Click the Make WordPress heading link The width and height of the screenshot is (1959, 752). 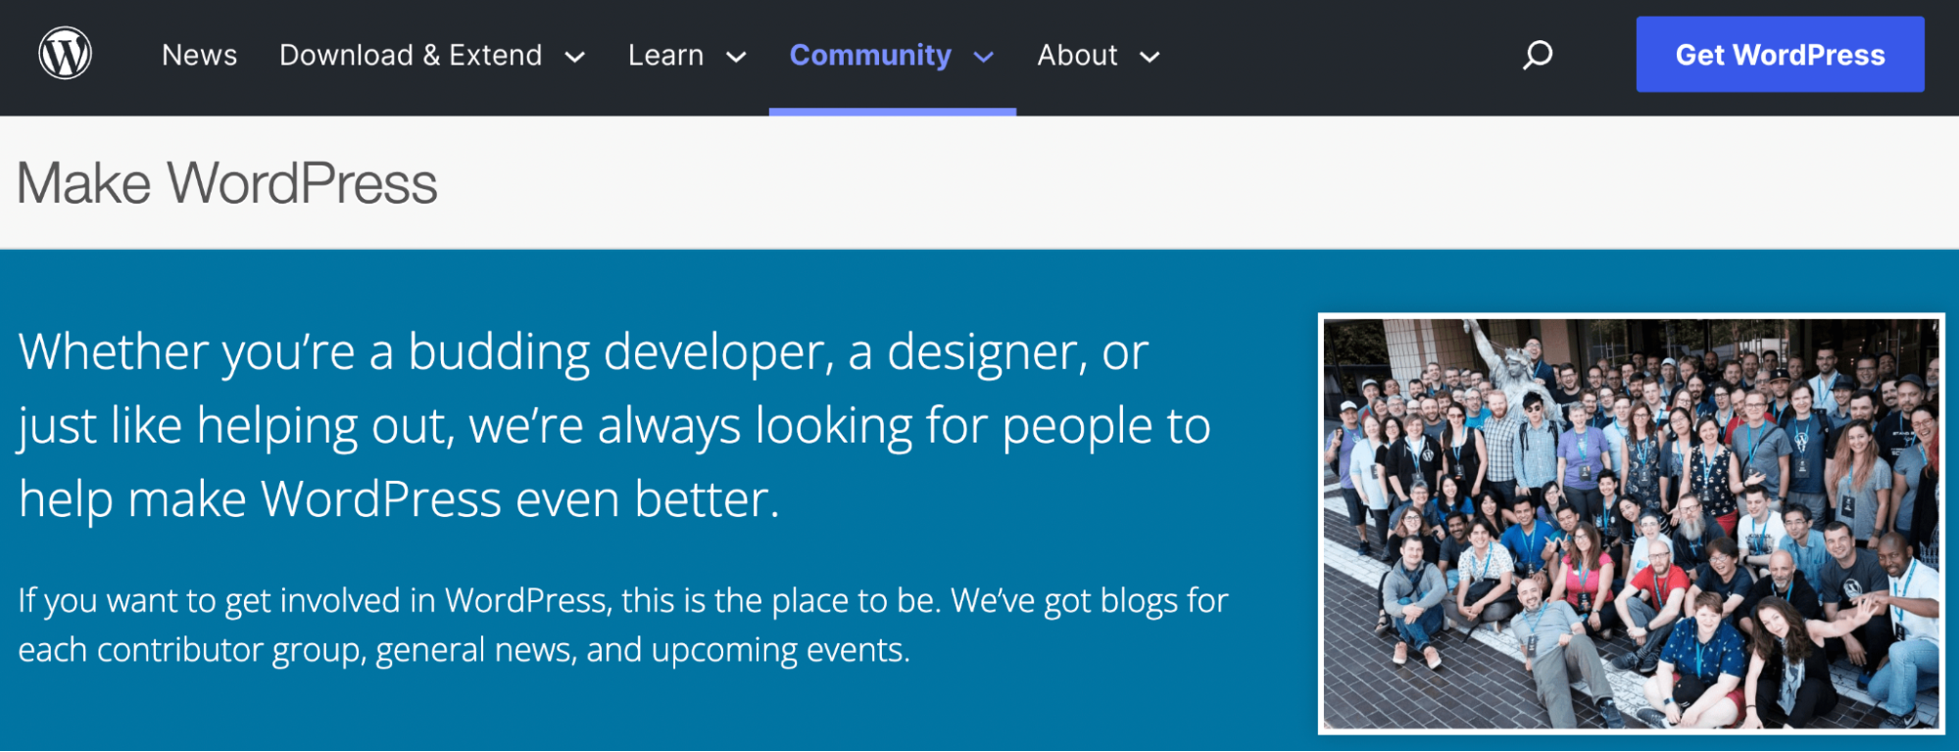click(x=227, y=183)
